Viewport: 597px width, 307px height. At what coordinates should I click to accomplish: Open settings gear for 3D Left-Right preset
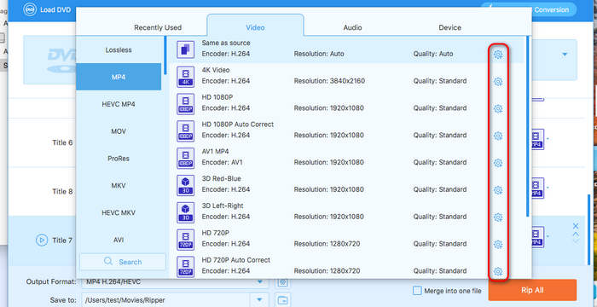[x=498, y=217]
